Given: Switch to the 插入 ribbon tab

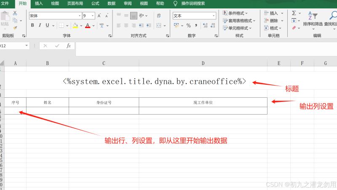Looking at the screenshot, I should [x=39, y=3].
